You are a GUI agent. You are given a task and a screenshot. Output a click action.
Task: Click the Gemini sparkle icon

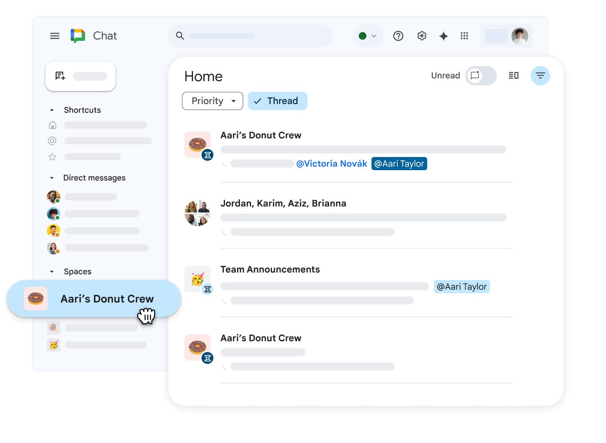tap(443, 36)
